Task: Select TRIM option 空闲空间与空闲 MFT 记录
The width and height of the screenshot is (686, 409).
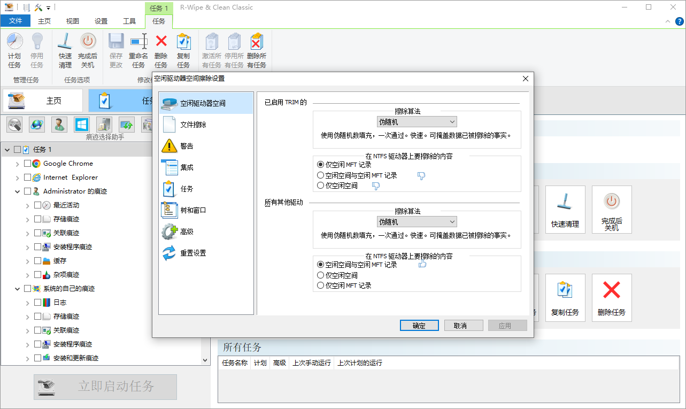Action: tap(357, 175)
